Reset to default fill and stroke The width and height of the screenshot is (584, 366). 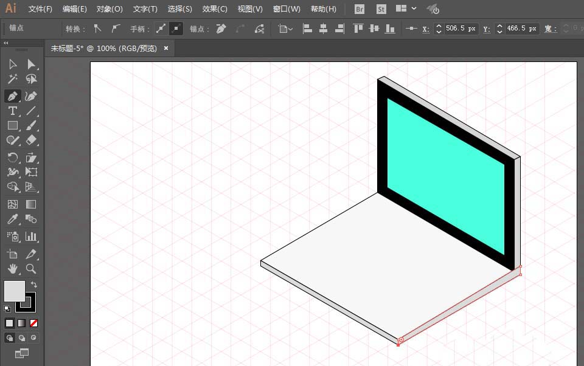[7, 308]
